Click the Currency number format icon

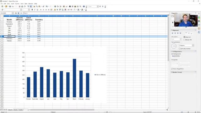pos(55,10)
